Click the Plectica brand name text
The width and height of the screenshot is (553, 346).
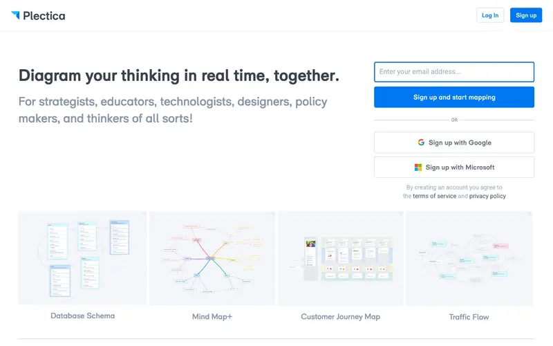pos(44,16)
